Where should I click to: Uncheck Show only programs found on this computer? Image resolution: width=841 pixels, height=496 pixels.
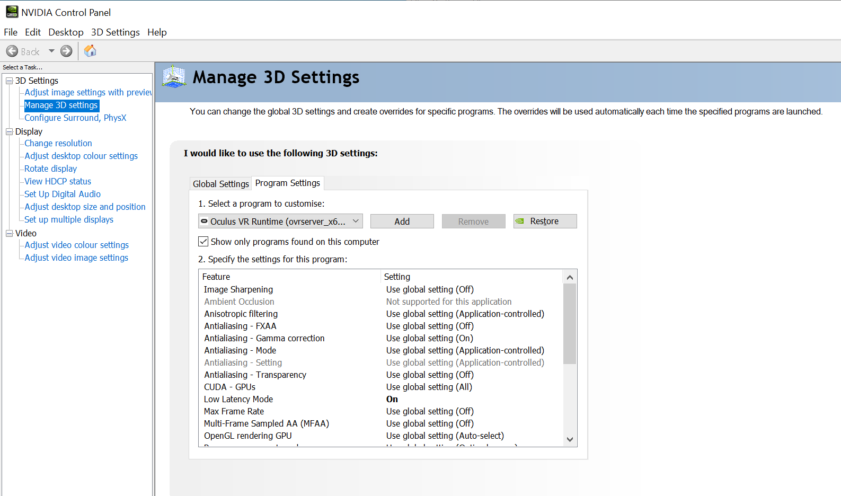click(203, 242)
